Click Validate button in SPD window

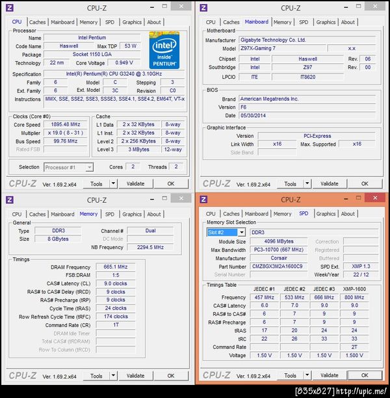coord(330,375)
